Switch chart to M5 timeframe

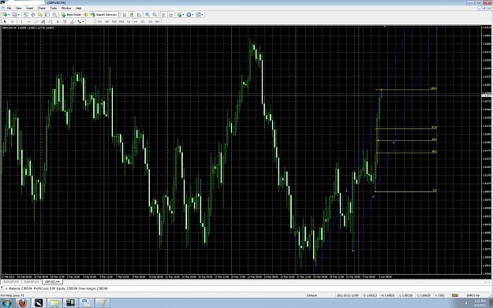107,22
